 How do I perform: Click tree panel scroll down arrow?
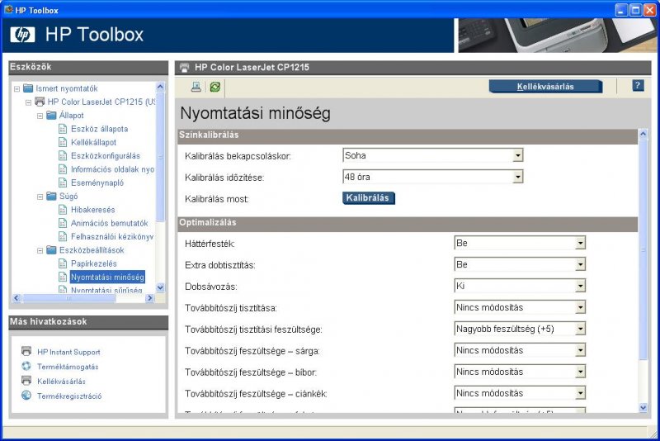point(160,287)
